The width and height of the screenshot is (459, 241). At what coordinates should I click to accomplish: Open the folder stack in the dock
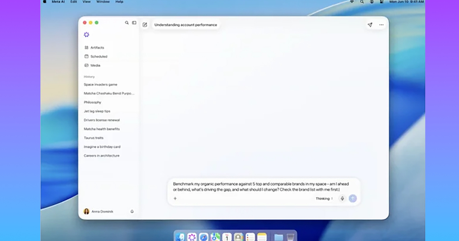point(279,237)
